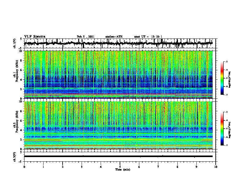Click the '-4' tick on ch.2 color bar

226,120
